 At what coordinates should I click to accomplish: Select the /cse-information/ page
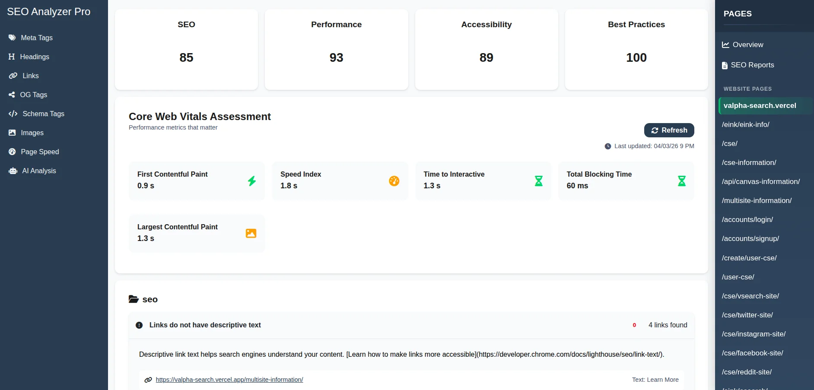(x=749, y=162)
